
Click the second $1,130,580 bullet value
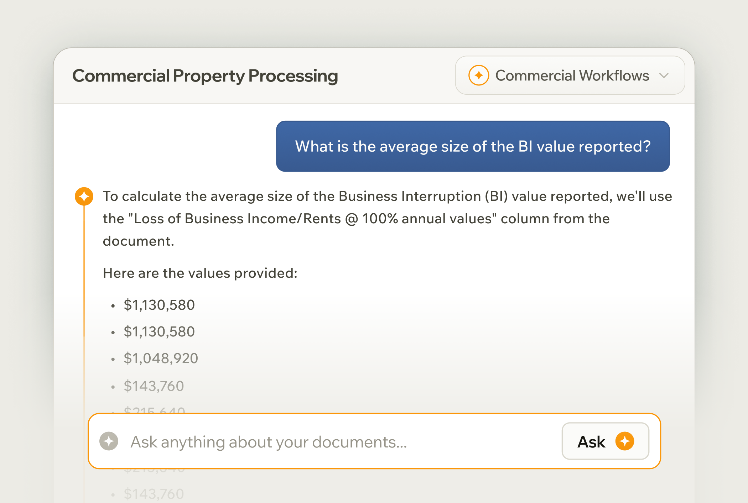click(159, 332)
